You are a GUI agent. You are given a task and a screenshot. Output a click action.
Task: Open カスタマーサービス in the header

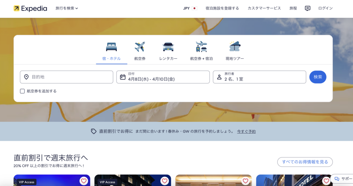pyautogui.click(x=264, y=8)
